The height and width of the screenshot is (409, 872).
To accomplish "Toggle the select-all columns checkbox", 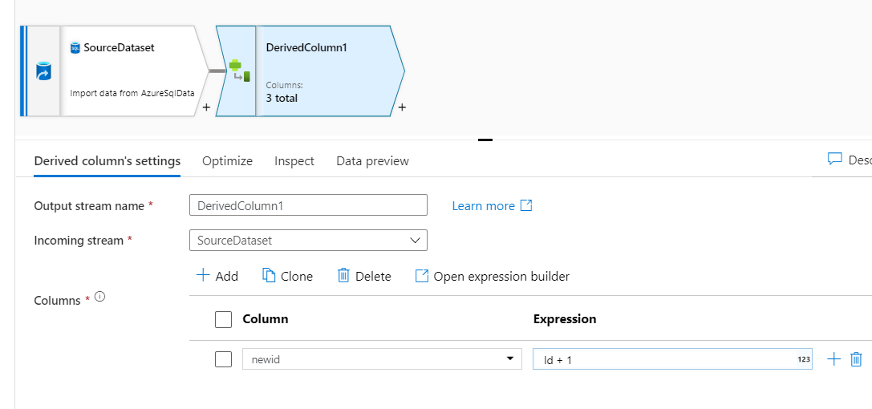I will (224, 319).
